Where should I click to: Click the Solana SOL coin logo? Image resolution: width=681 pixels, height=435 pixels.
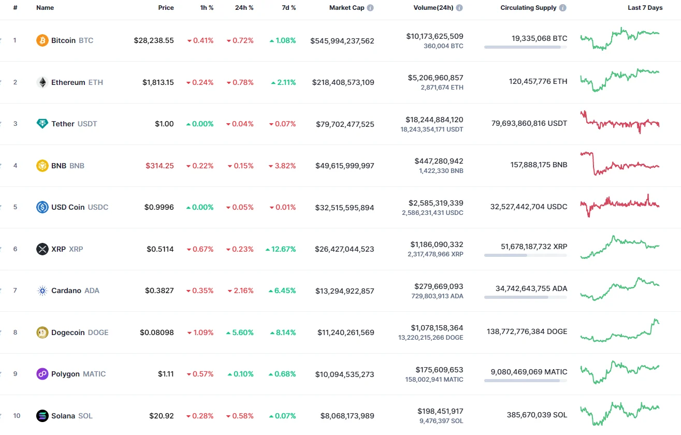point(41,415)
